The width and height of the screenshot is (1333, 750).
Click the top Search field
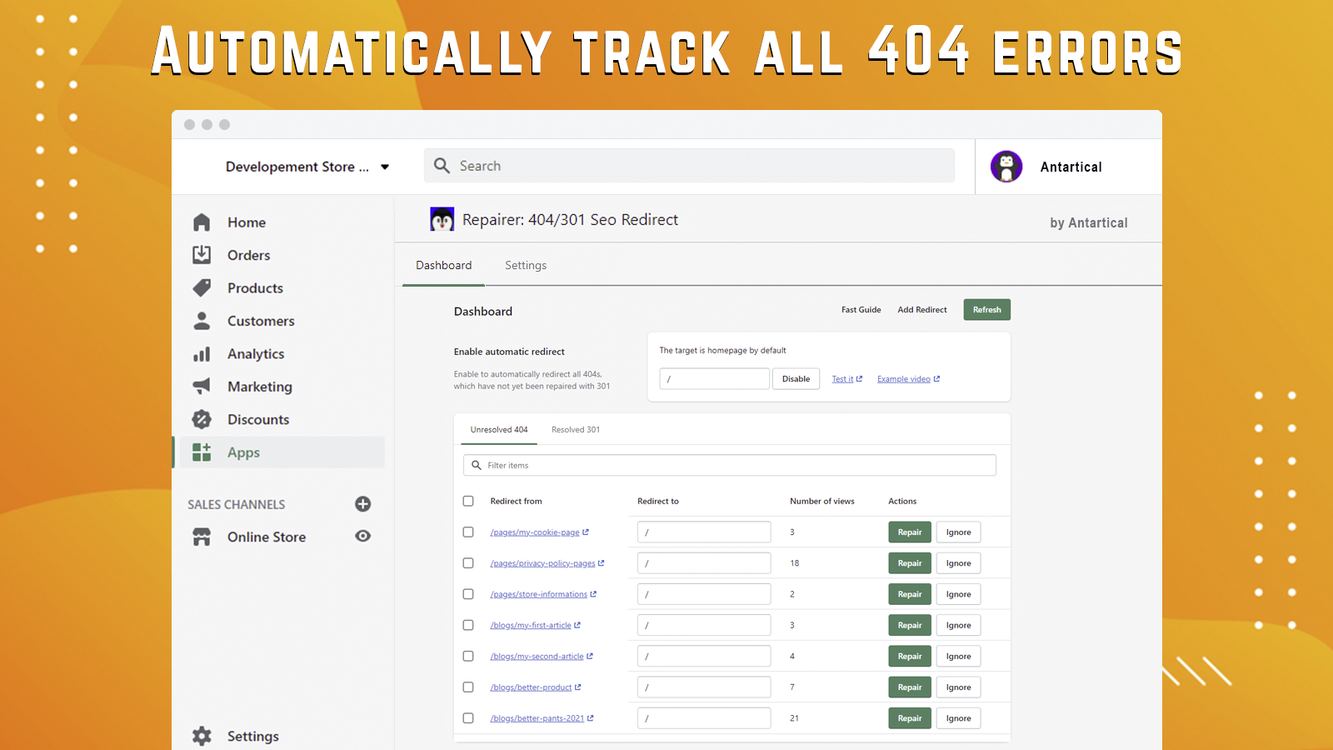click(x=690, y=166)
